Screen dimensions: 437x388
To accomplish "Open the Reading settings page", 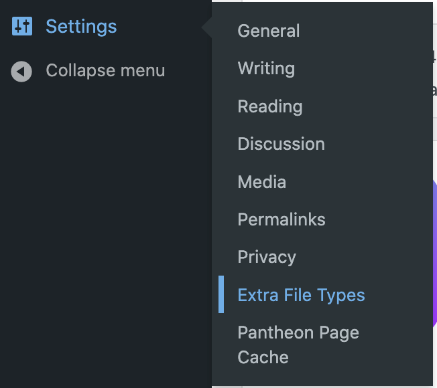I will [270, 106].
